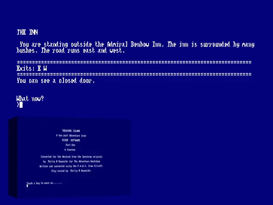Click the "Play tested by Philip M Reynolds" line
Viewport: 273px width, 205px height.
click(71, 171)
